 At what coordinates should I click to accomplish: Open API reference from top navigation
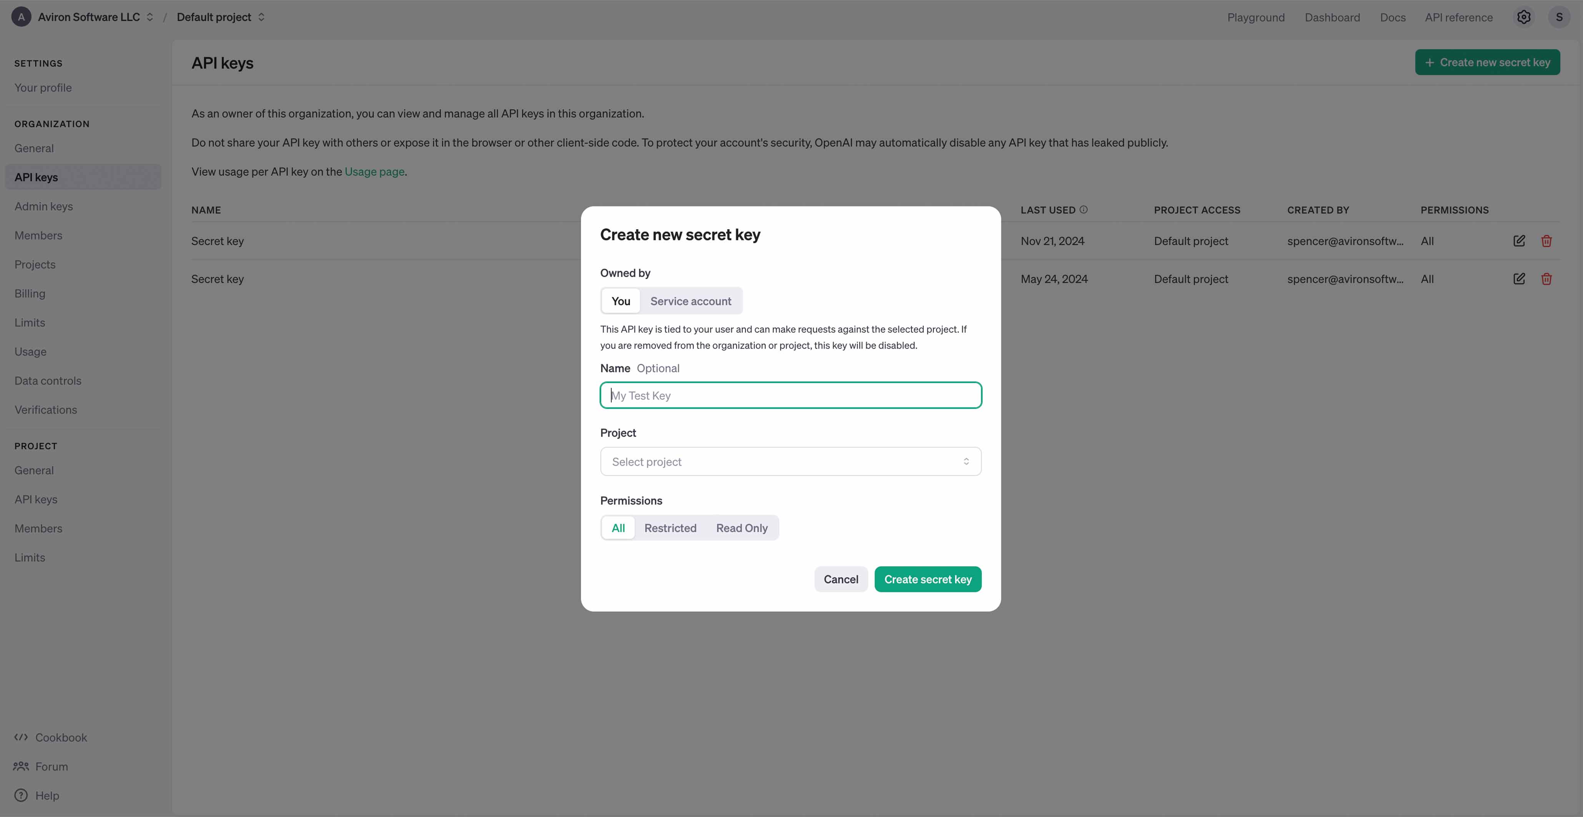click(1458, 17)
